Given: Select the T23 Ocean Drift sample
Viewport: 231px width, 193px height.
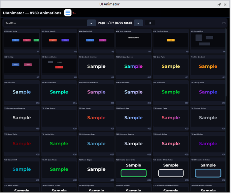Looking at the screenshot, I should [x=22, y=169].
